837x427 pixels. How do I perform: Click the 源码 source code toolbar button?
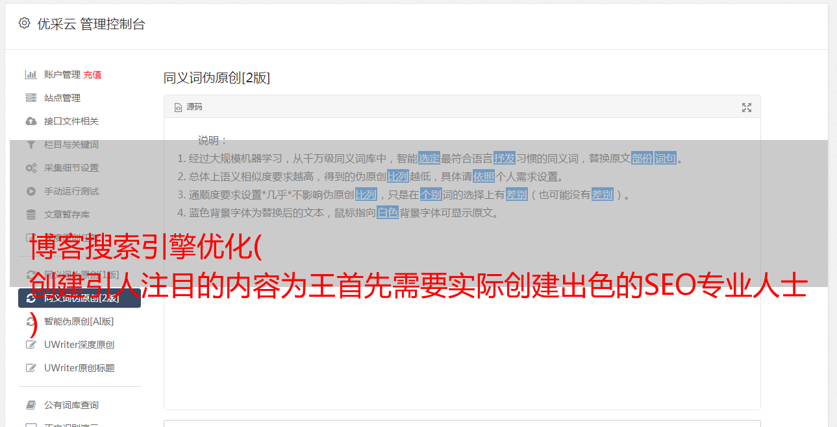tap(188, 107)
